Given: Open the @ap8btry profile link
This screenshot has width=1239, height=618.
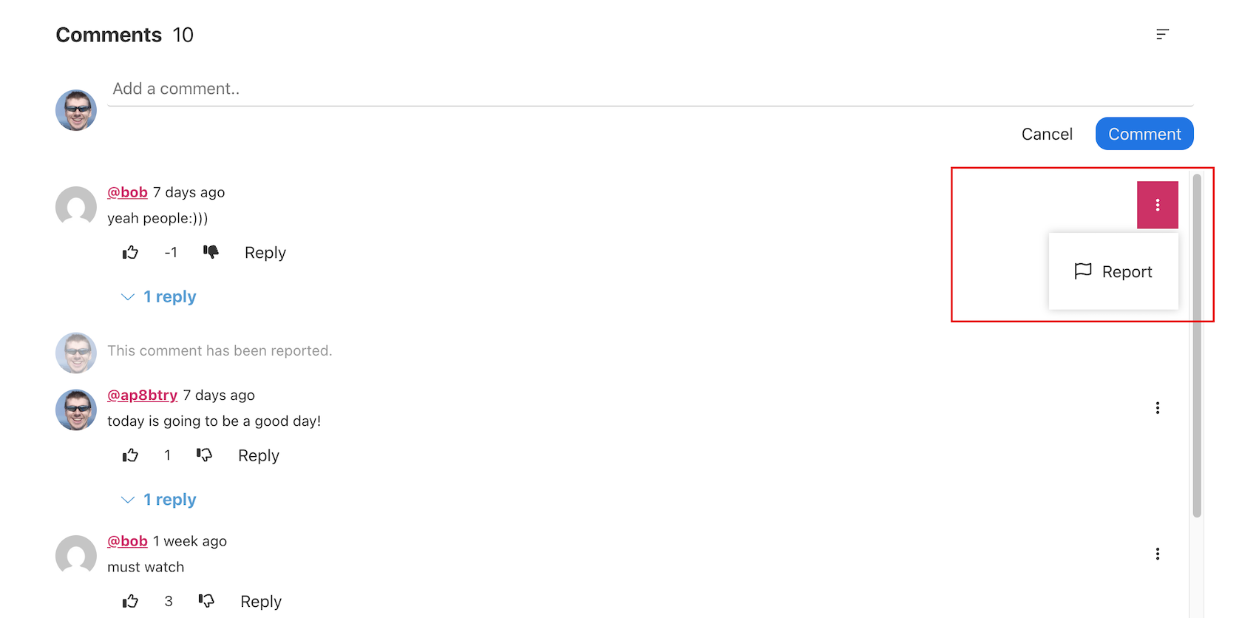Looking at the screenshot, I should 142,395.
